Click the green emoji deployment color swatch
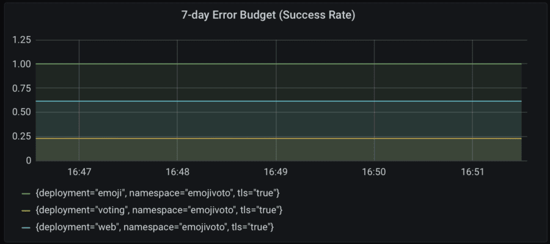This screenshot has height=244, width=550. (26, 193)
